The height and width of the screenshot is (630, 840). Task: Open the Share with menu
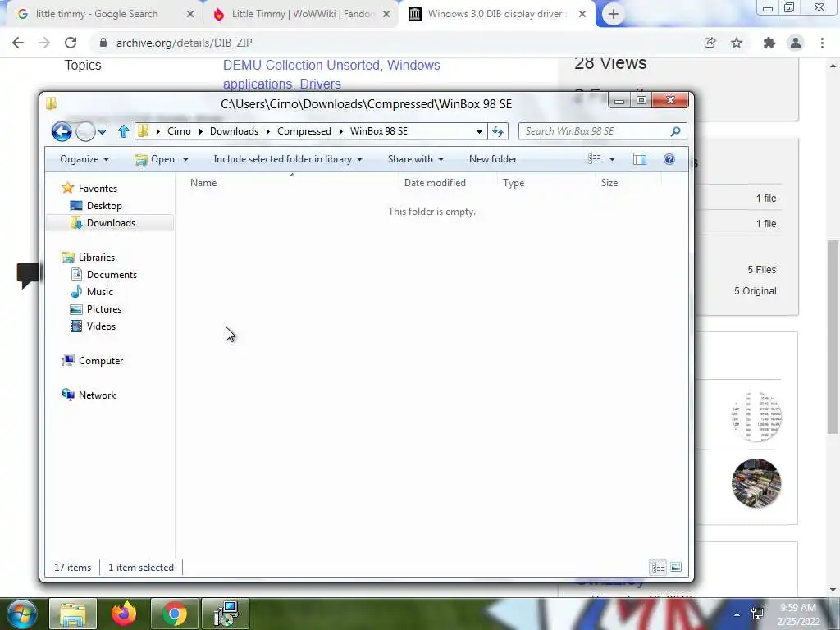pyautogui.click(x=416, y=159)
